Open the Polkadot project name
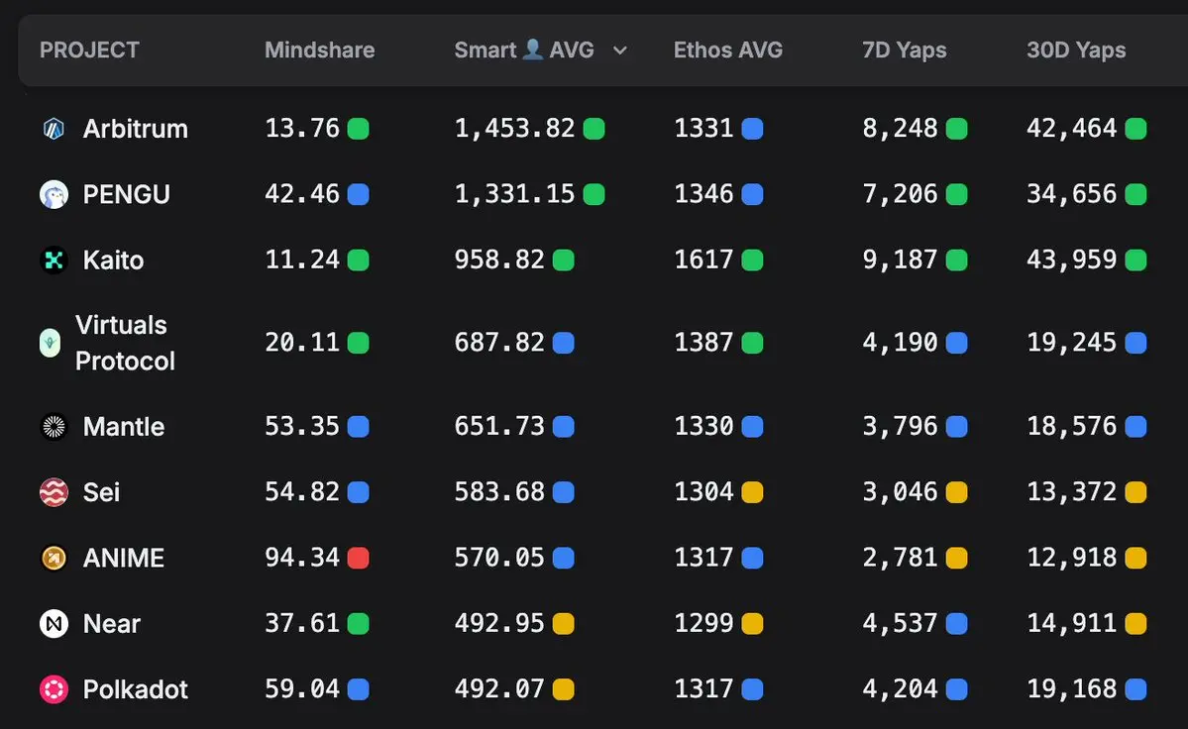 point(135,689)
